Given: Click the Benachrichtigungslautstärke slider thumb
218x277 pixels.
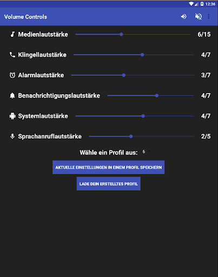Looking at the screenshot, I should pos(157,96).
